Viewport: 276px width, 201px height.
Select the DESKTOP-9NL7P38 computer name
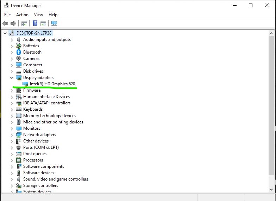34,33
